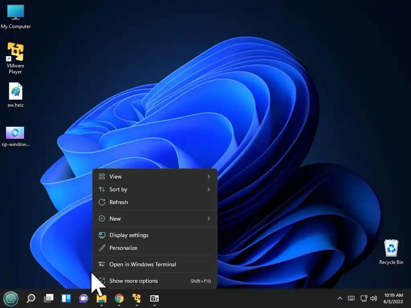The image size is (411, 308).
Task: Choose Open in Windows Terminal
Action: (155, 264)
